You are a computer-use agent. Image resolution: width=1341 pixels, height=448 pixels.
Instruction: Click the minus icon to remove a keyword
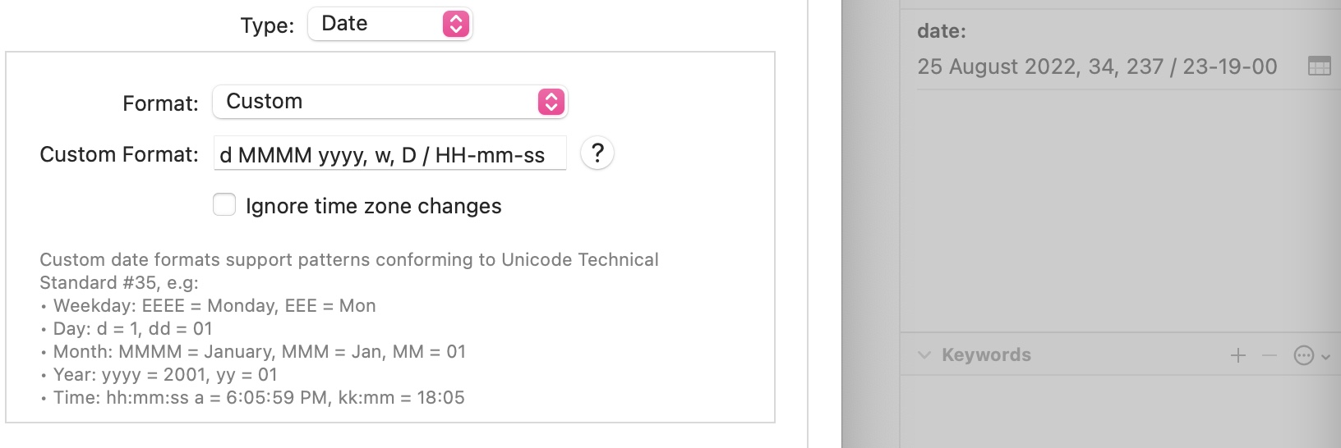point(1270,355)
